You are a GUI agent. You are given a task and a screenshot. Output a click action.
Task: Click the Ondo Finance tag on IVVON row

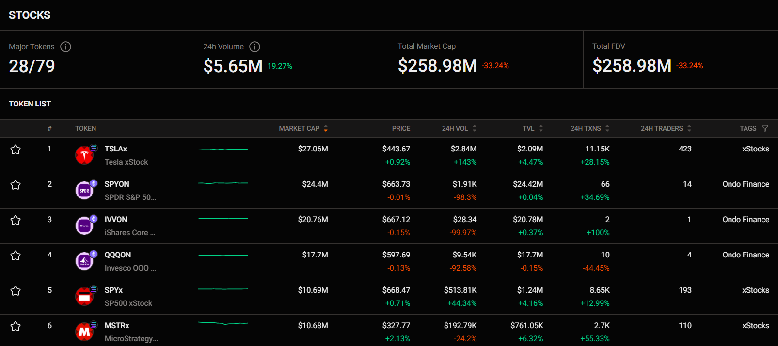coord(746,220)
